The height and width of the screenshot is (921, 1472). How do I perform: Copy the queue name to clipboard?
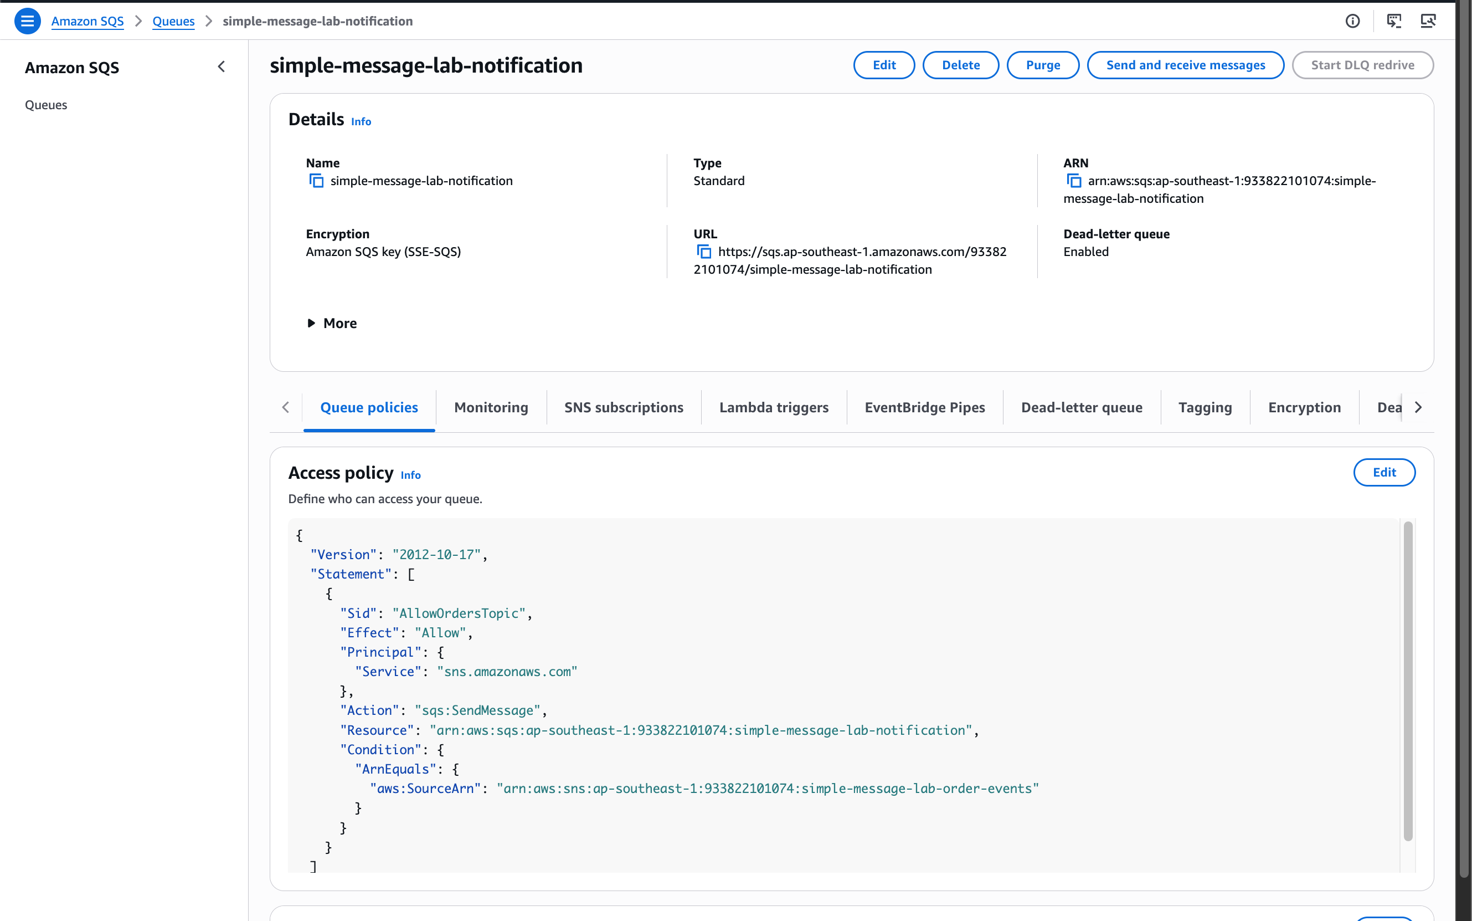[317, 181]
